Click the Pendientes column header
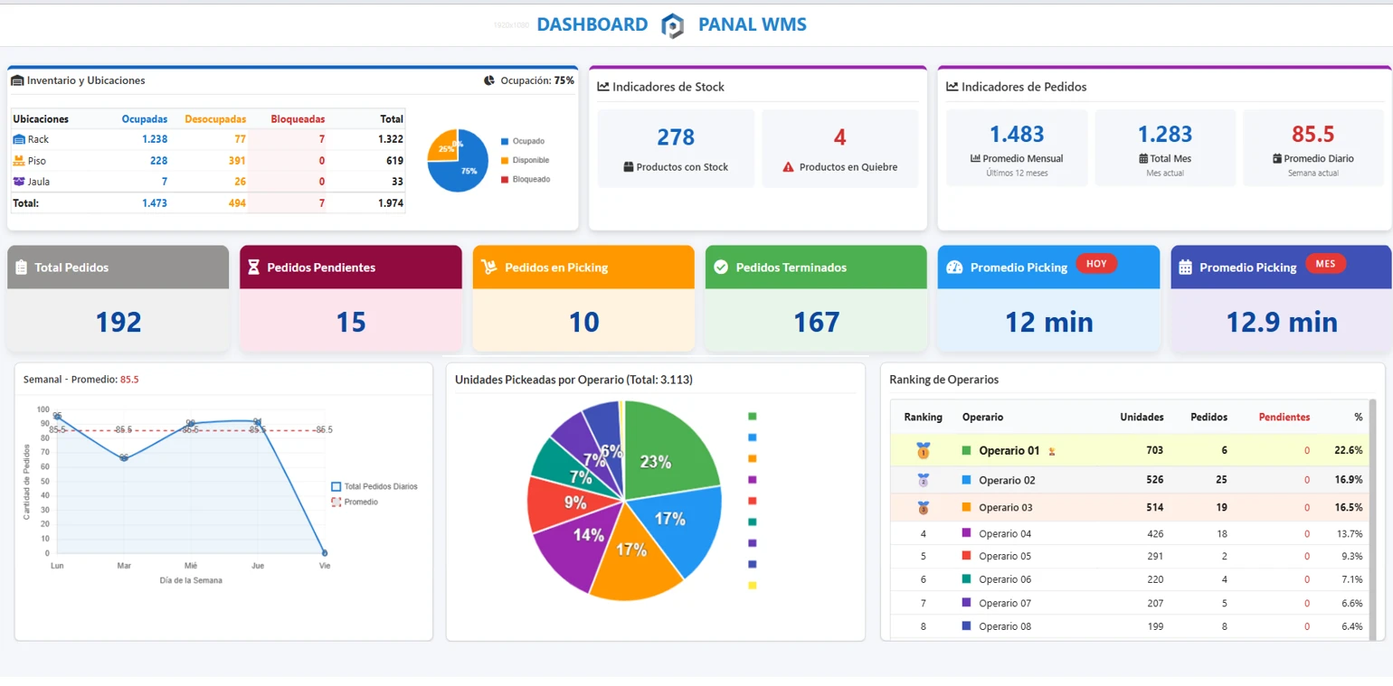This screenshot has width=1393, height=686. pos(1284,418)
